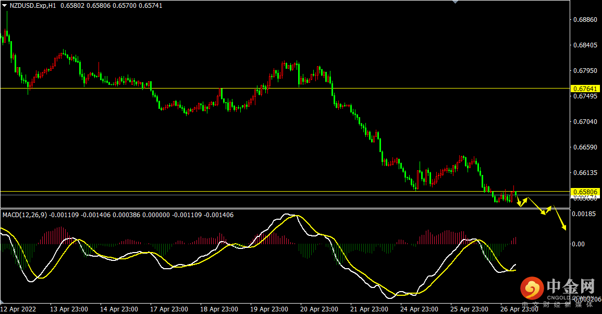Select the NZDUSD.Exp,H1 chart title text
Image resolution: width=602 pixels, height=314 pixels.
click(x=32, y=5)
